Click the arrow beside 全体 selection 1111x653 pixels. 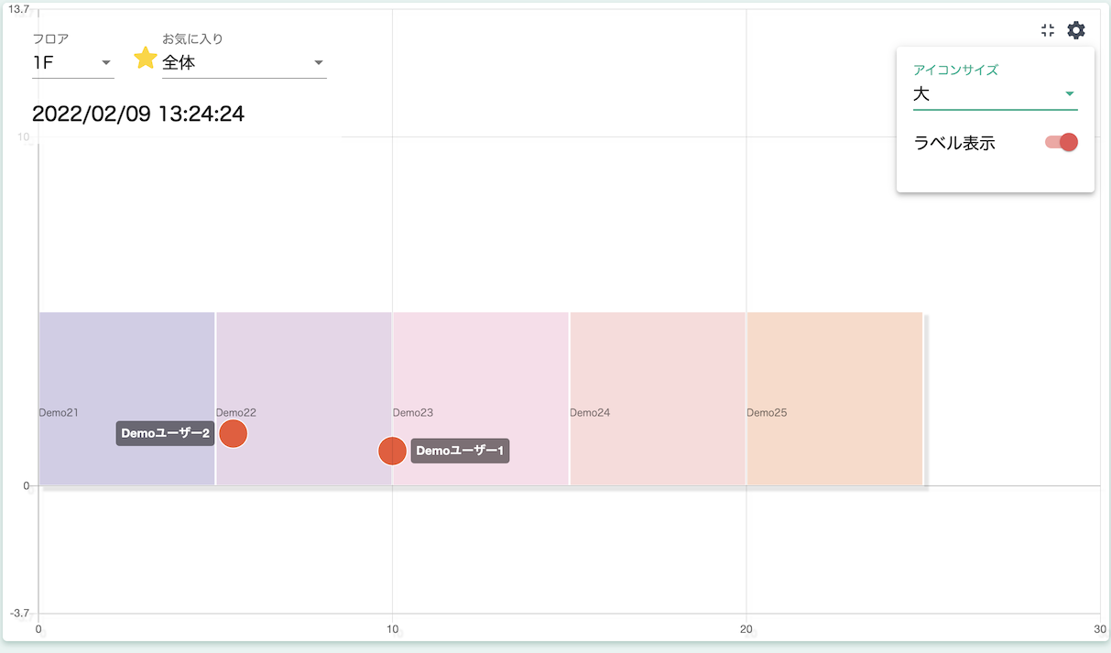(x=319, y=63)
